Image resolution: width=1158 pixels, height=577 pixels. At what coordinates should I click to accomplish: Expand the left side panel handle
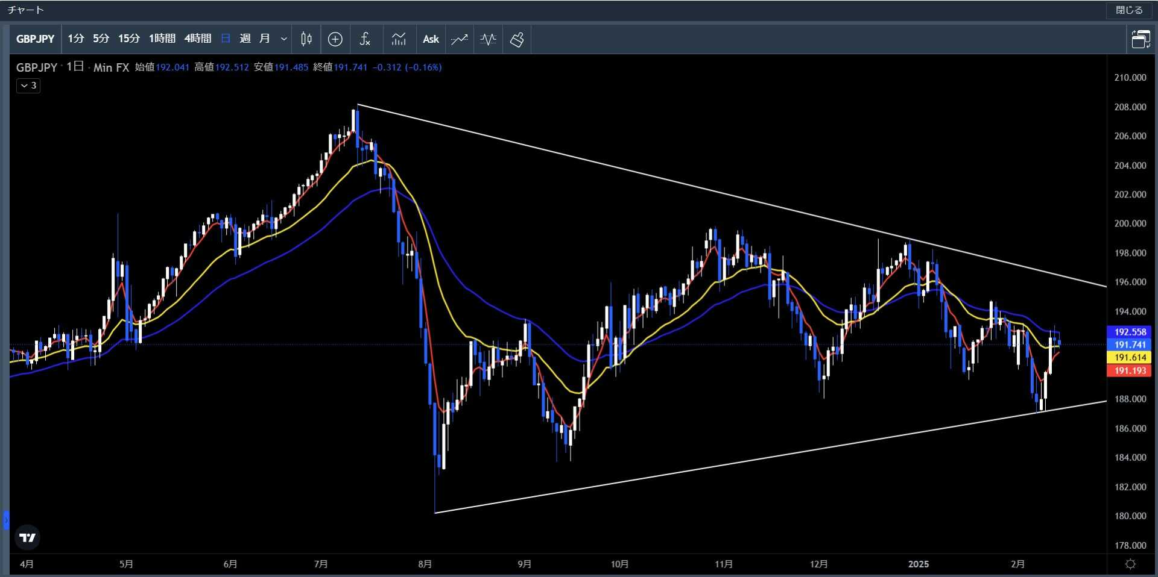(6, 520)
